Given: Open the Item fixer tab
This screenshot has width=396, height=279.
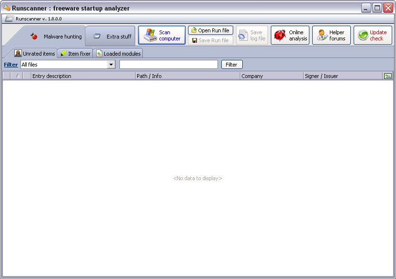Looking at the screenshot, I should [x=75, y=54].
